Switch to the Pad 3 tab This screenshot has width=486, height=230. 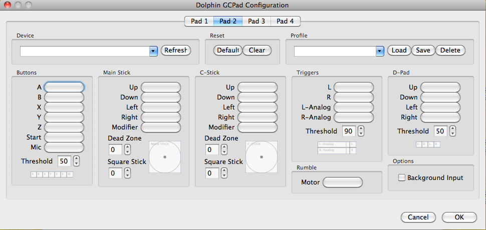click(x=257, y=21)
